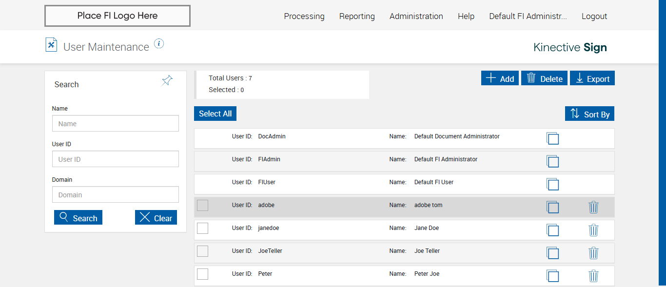The height and width of the screenshot is (287, 666).
Task: Delete the adobe user via trash icon
Action: point(593,207)
